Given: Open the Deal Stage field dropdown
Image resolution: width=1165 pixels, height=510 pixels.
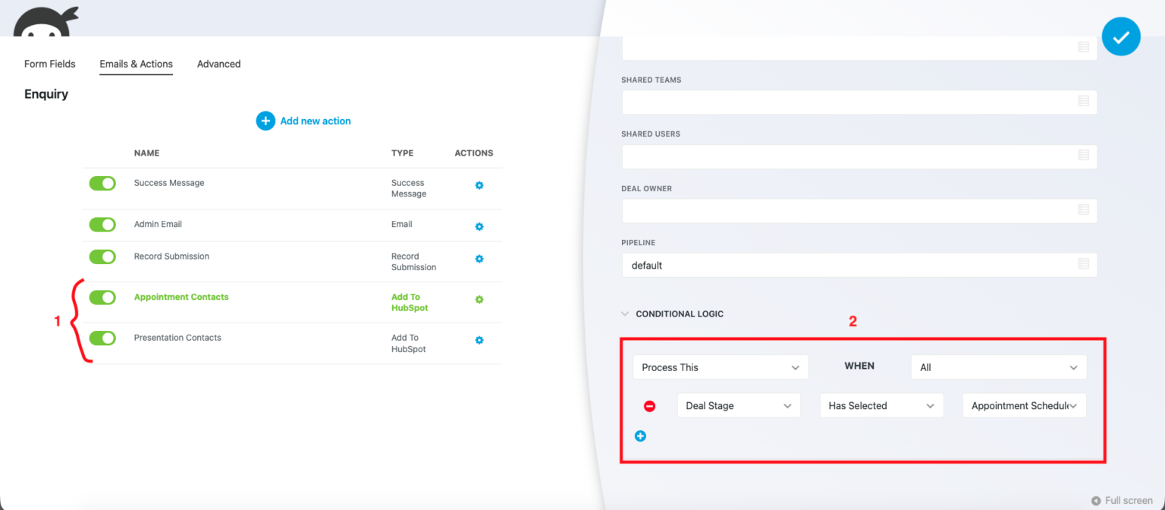Looking at the screenshot, I should 739,406.
